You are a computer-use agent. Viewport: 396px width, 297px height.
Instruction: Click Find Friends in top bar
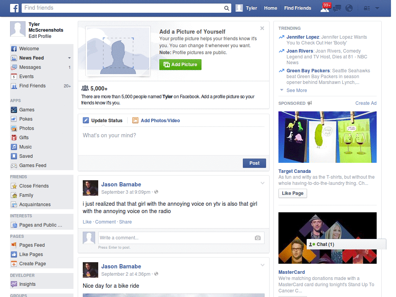pyautogui.click(x=297, y=8)
